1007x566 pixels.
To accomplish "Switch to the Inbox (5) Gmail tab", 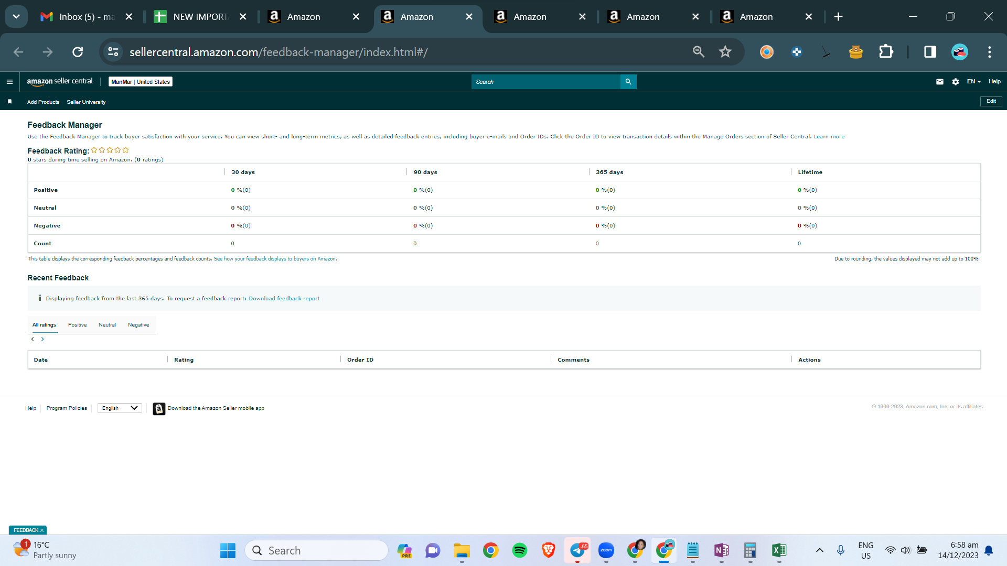I will (87, 17).
